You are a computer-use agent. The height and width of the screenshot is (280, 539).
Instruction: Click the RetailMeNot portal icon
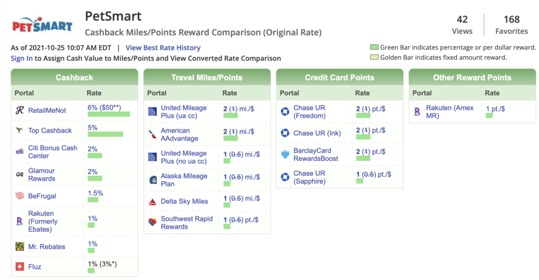point(19,111)
